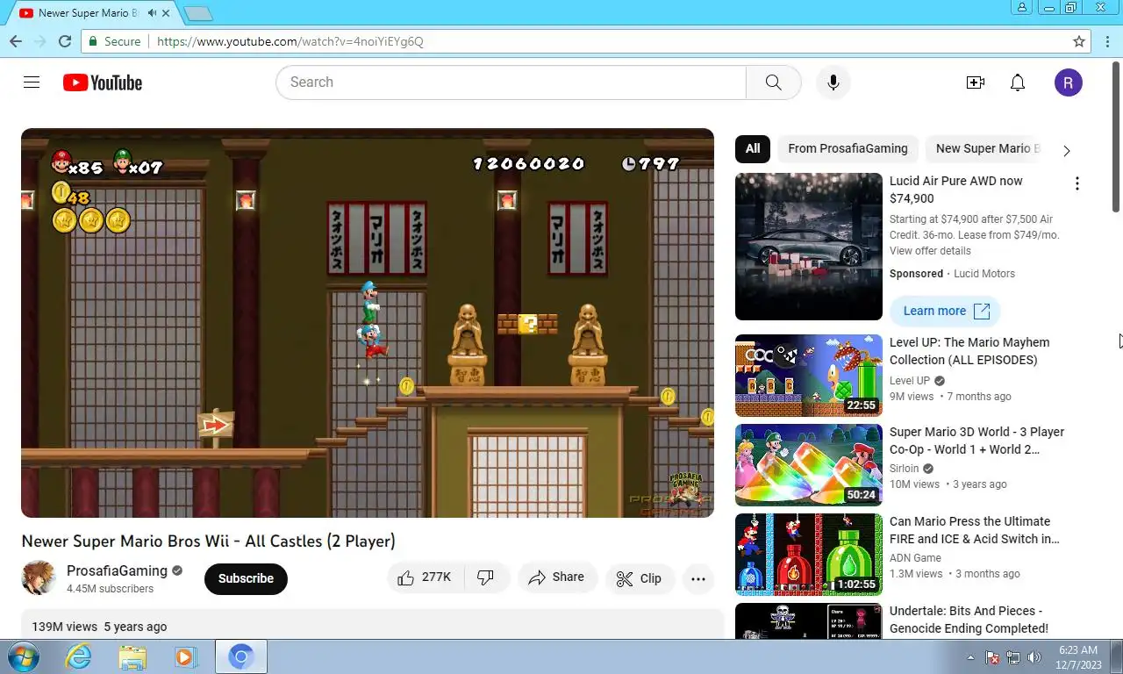Click the search magnifier button
This screenshot has height=674, width=1123.
point(773,82)
